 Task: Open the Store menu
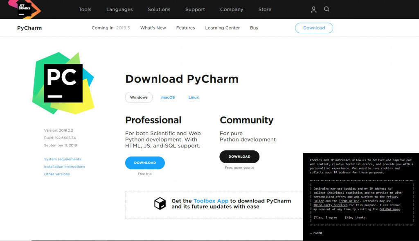tap(265, 9)
